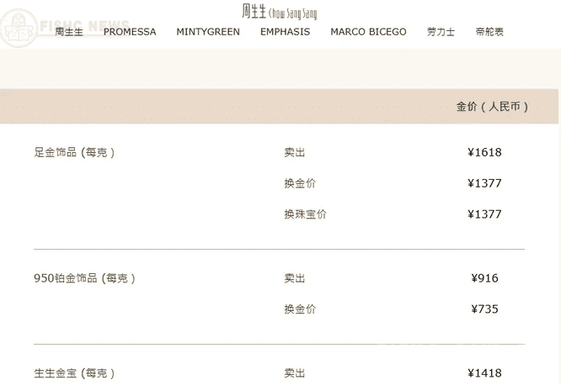Select the ¥1618 selling price
Screen dimensions: 561x385
coord(484,153)
